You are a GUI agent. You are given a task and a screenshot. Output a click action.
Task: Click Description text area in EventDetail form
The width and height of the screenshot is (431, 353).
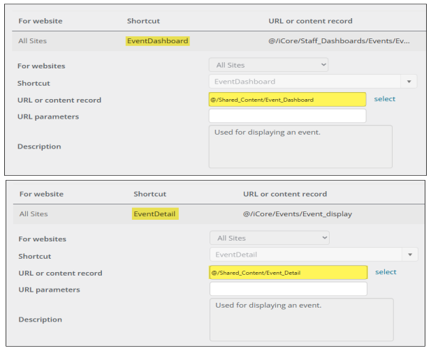(301, 320)
